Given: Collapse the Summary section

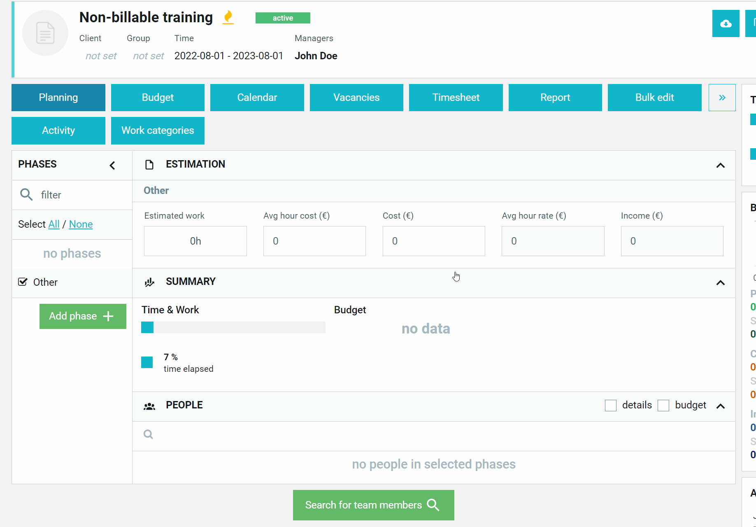Looking at the screenshot, I should [721, 283].
